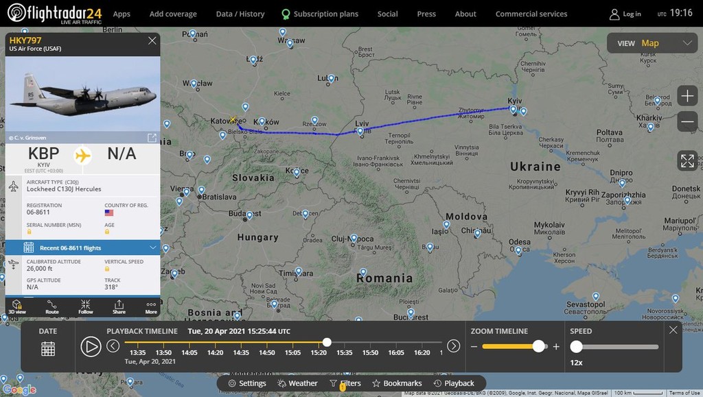Open Commercial services page
703x397 pixels.
[x=531, y=14]
